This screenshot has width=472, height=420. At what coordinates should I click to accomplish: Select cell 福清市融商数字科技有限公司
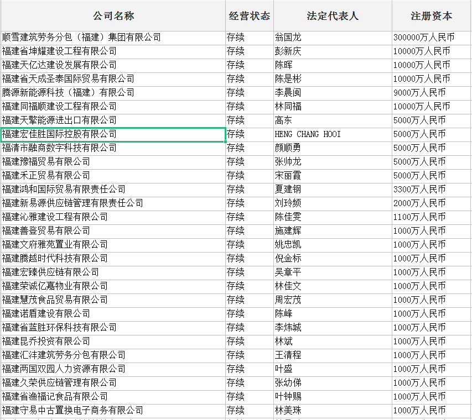pyautogui.click(x=113, y=148)
